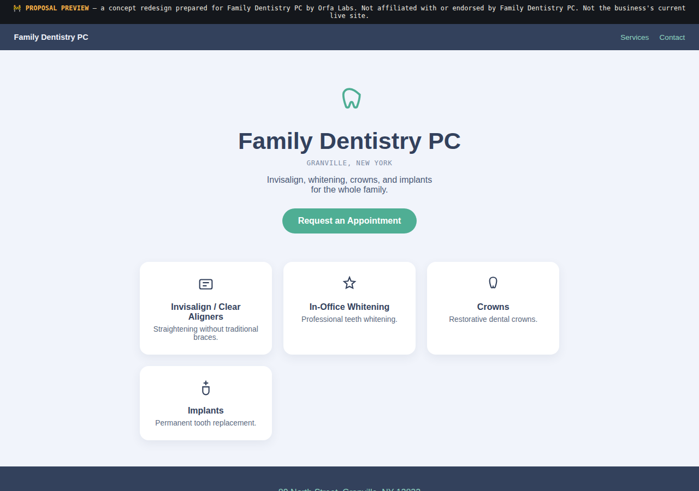The height and width of the screenshot is (491, 699).
Task: Click the Family Dentistry PC header brand
Action: 51,37
